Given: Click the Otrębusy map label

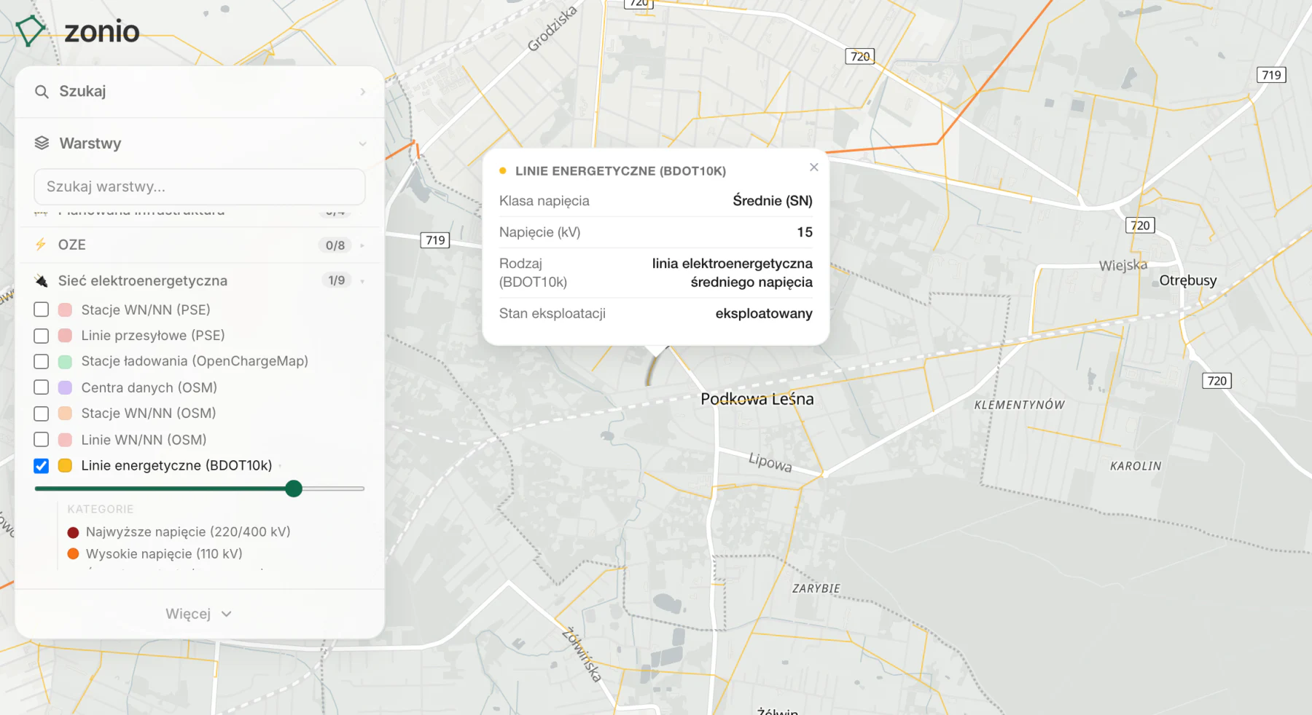Looking at the screenshot, I should [1188, 280].
